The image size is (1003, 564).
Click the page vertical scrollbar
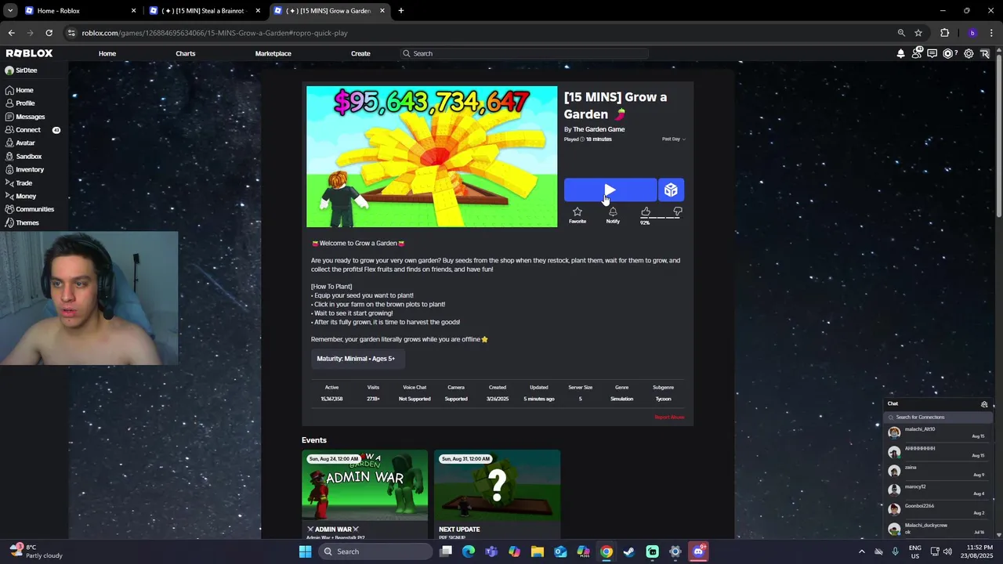999,137
